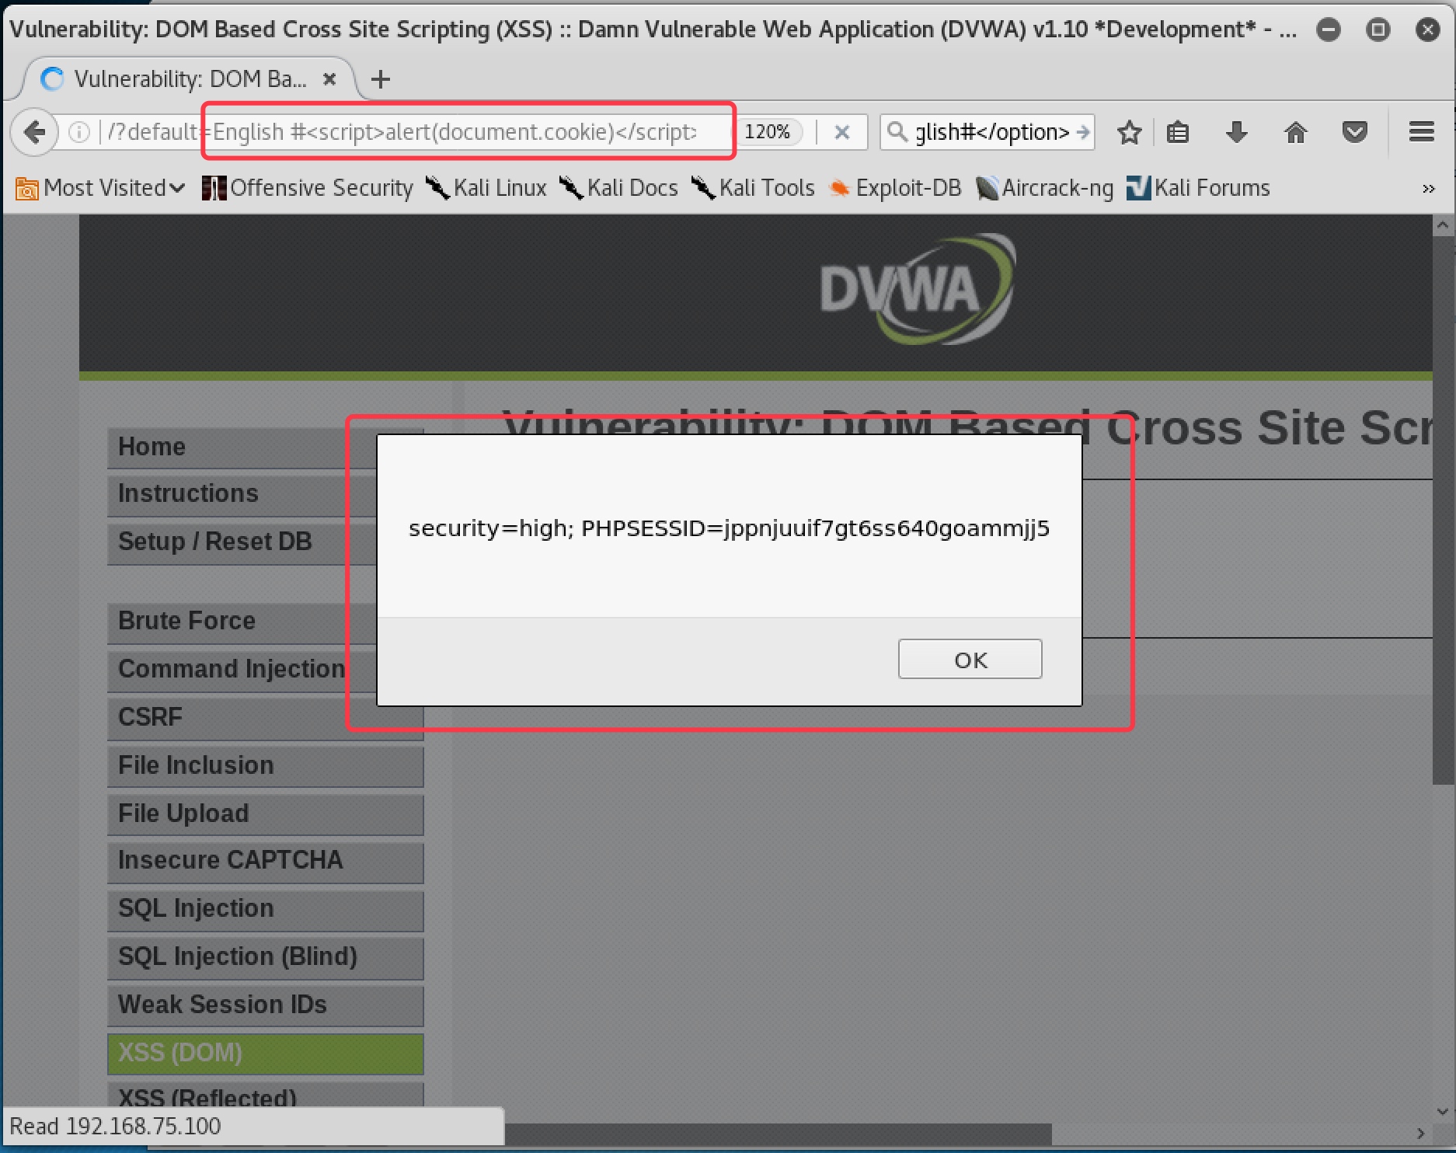Close the Vulnerability: DOM Ba... tab
The image size is (1456, 1153).
tap(329, 79)
